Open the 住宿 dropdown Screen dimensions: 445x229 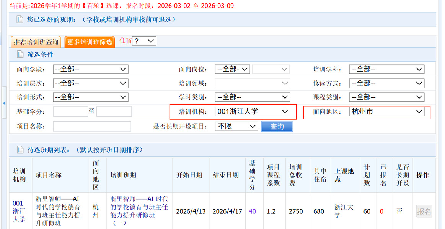(x=144, y=41)
